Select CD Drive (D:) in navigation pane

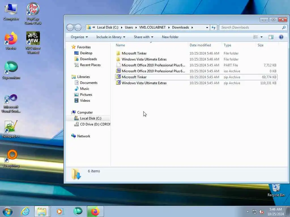point(92,124)
